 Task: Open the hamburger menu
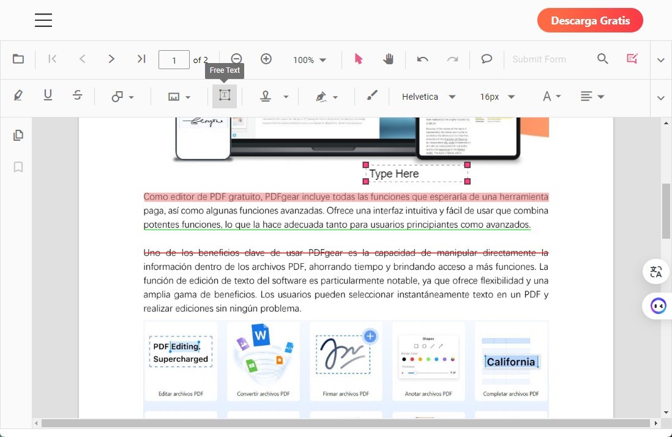tap(43, 20)
